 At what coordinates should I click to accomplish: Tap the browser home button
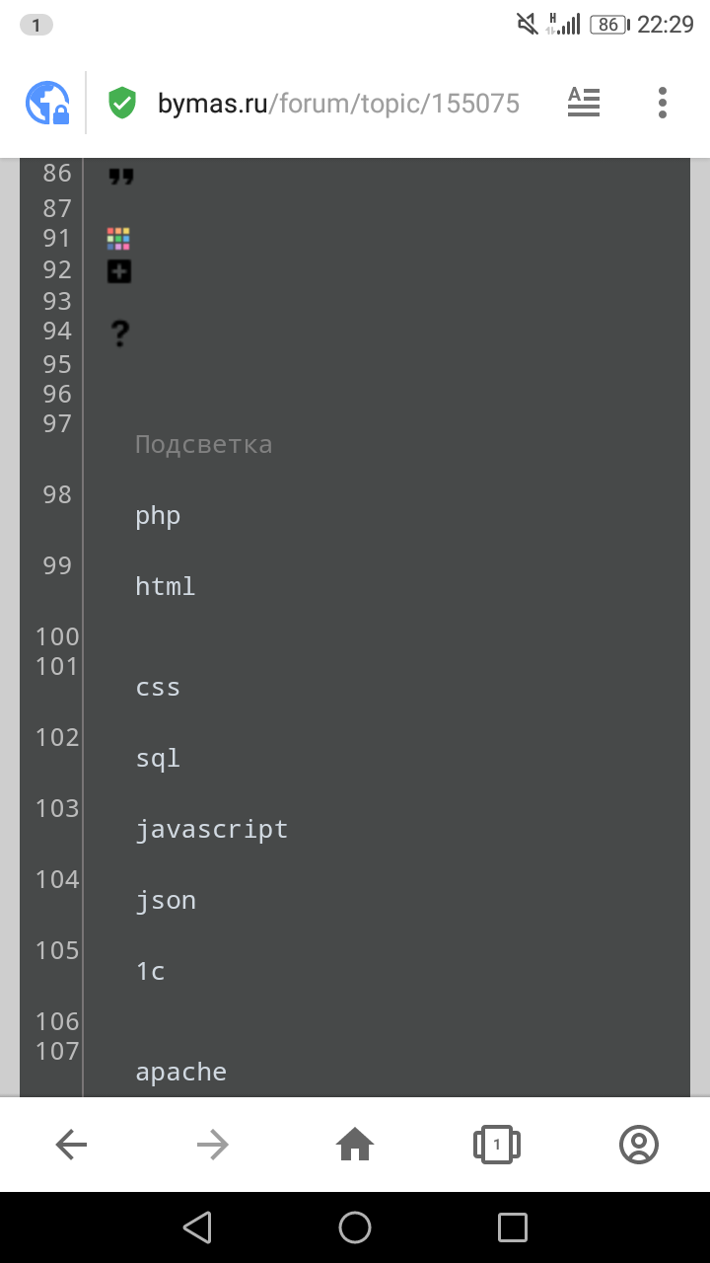[x=355, y=1145]
